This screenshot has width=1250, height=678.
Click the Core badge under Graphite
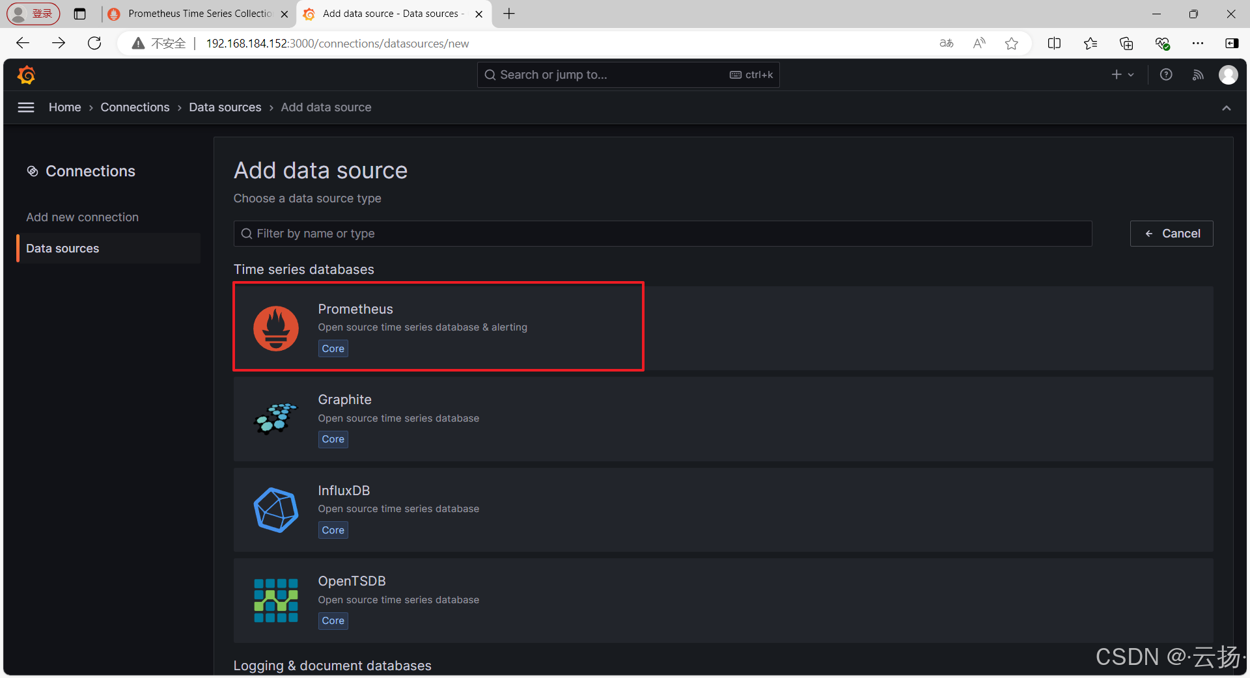[333, 439]
